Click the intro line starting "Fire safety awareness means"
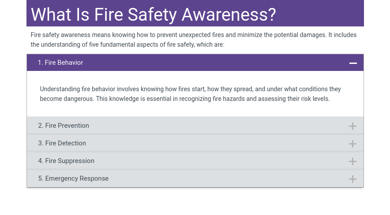Image resolution: width=390 pixels, height=215 pixels. 193,35
